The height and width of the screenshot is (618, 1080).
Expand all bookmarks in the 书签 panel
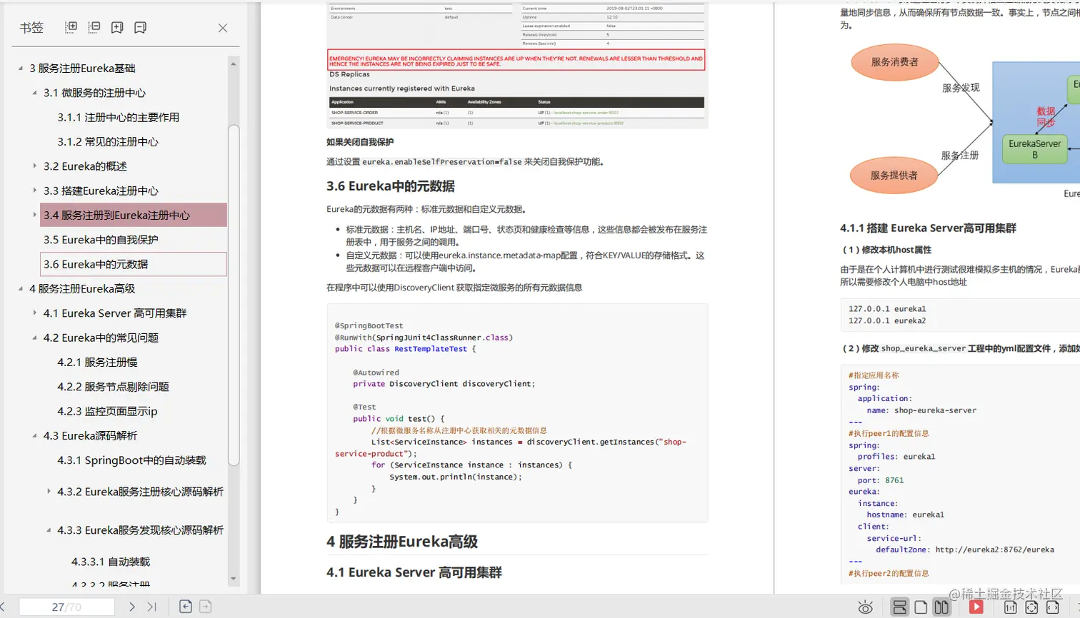(71, 27)
